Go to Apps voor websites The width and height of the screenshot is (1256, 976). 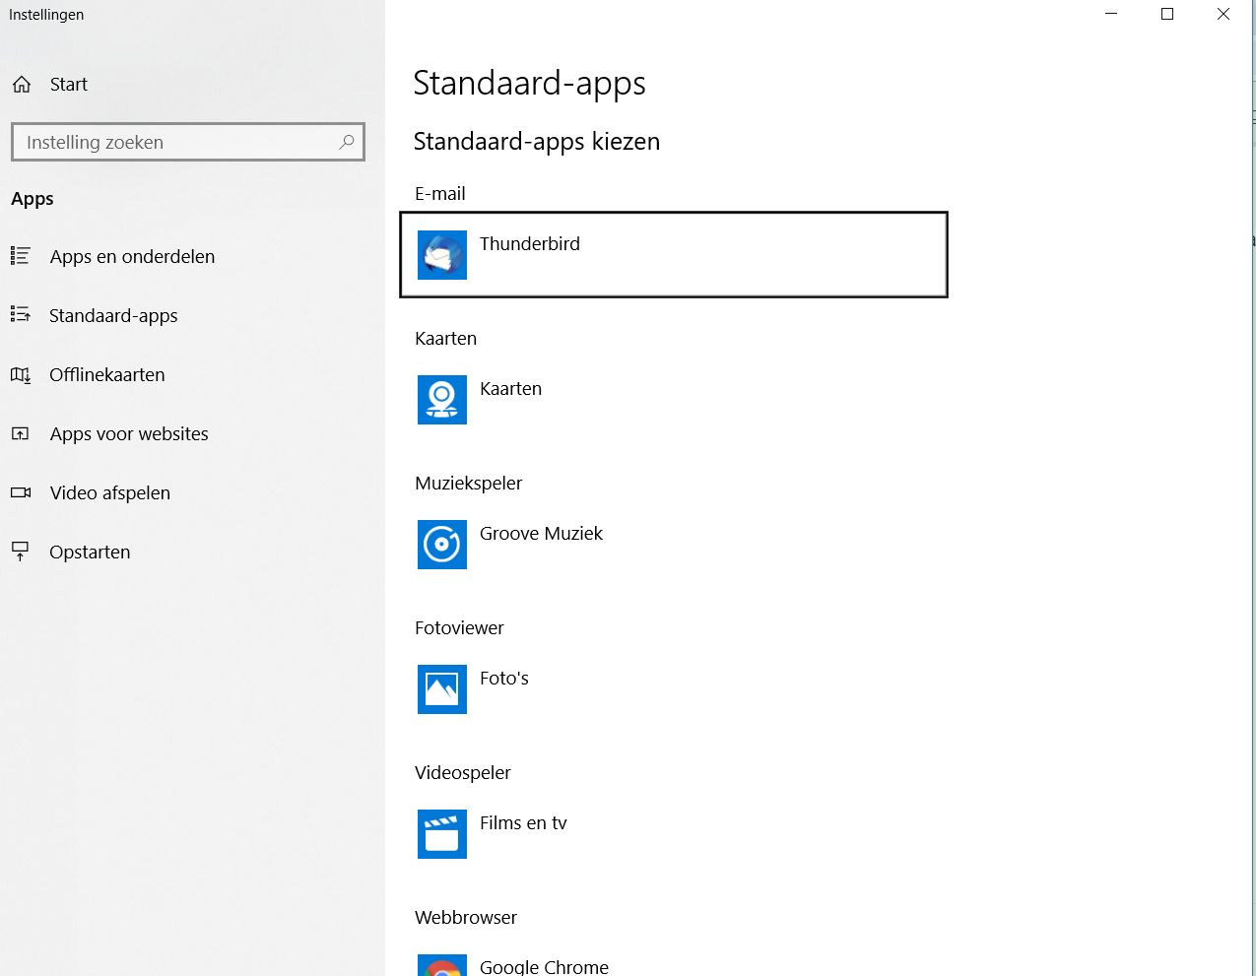pos(129,434)
